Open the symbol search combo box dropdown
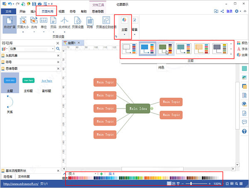249x188 pixels. pyautogui.click(x=53, y=49)
